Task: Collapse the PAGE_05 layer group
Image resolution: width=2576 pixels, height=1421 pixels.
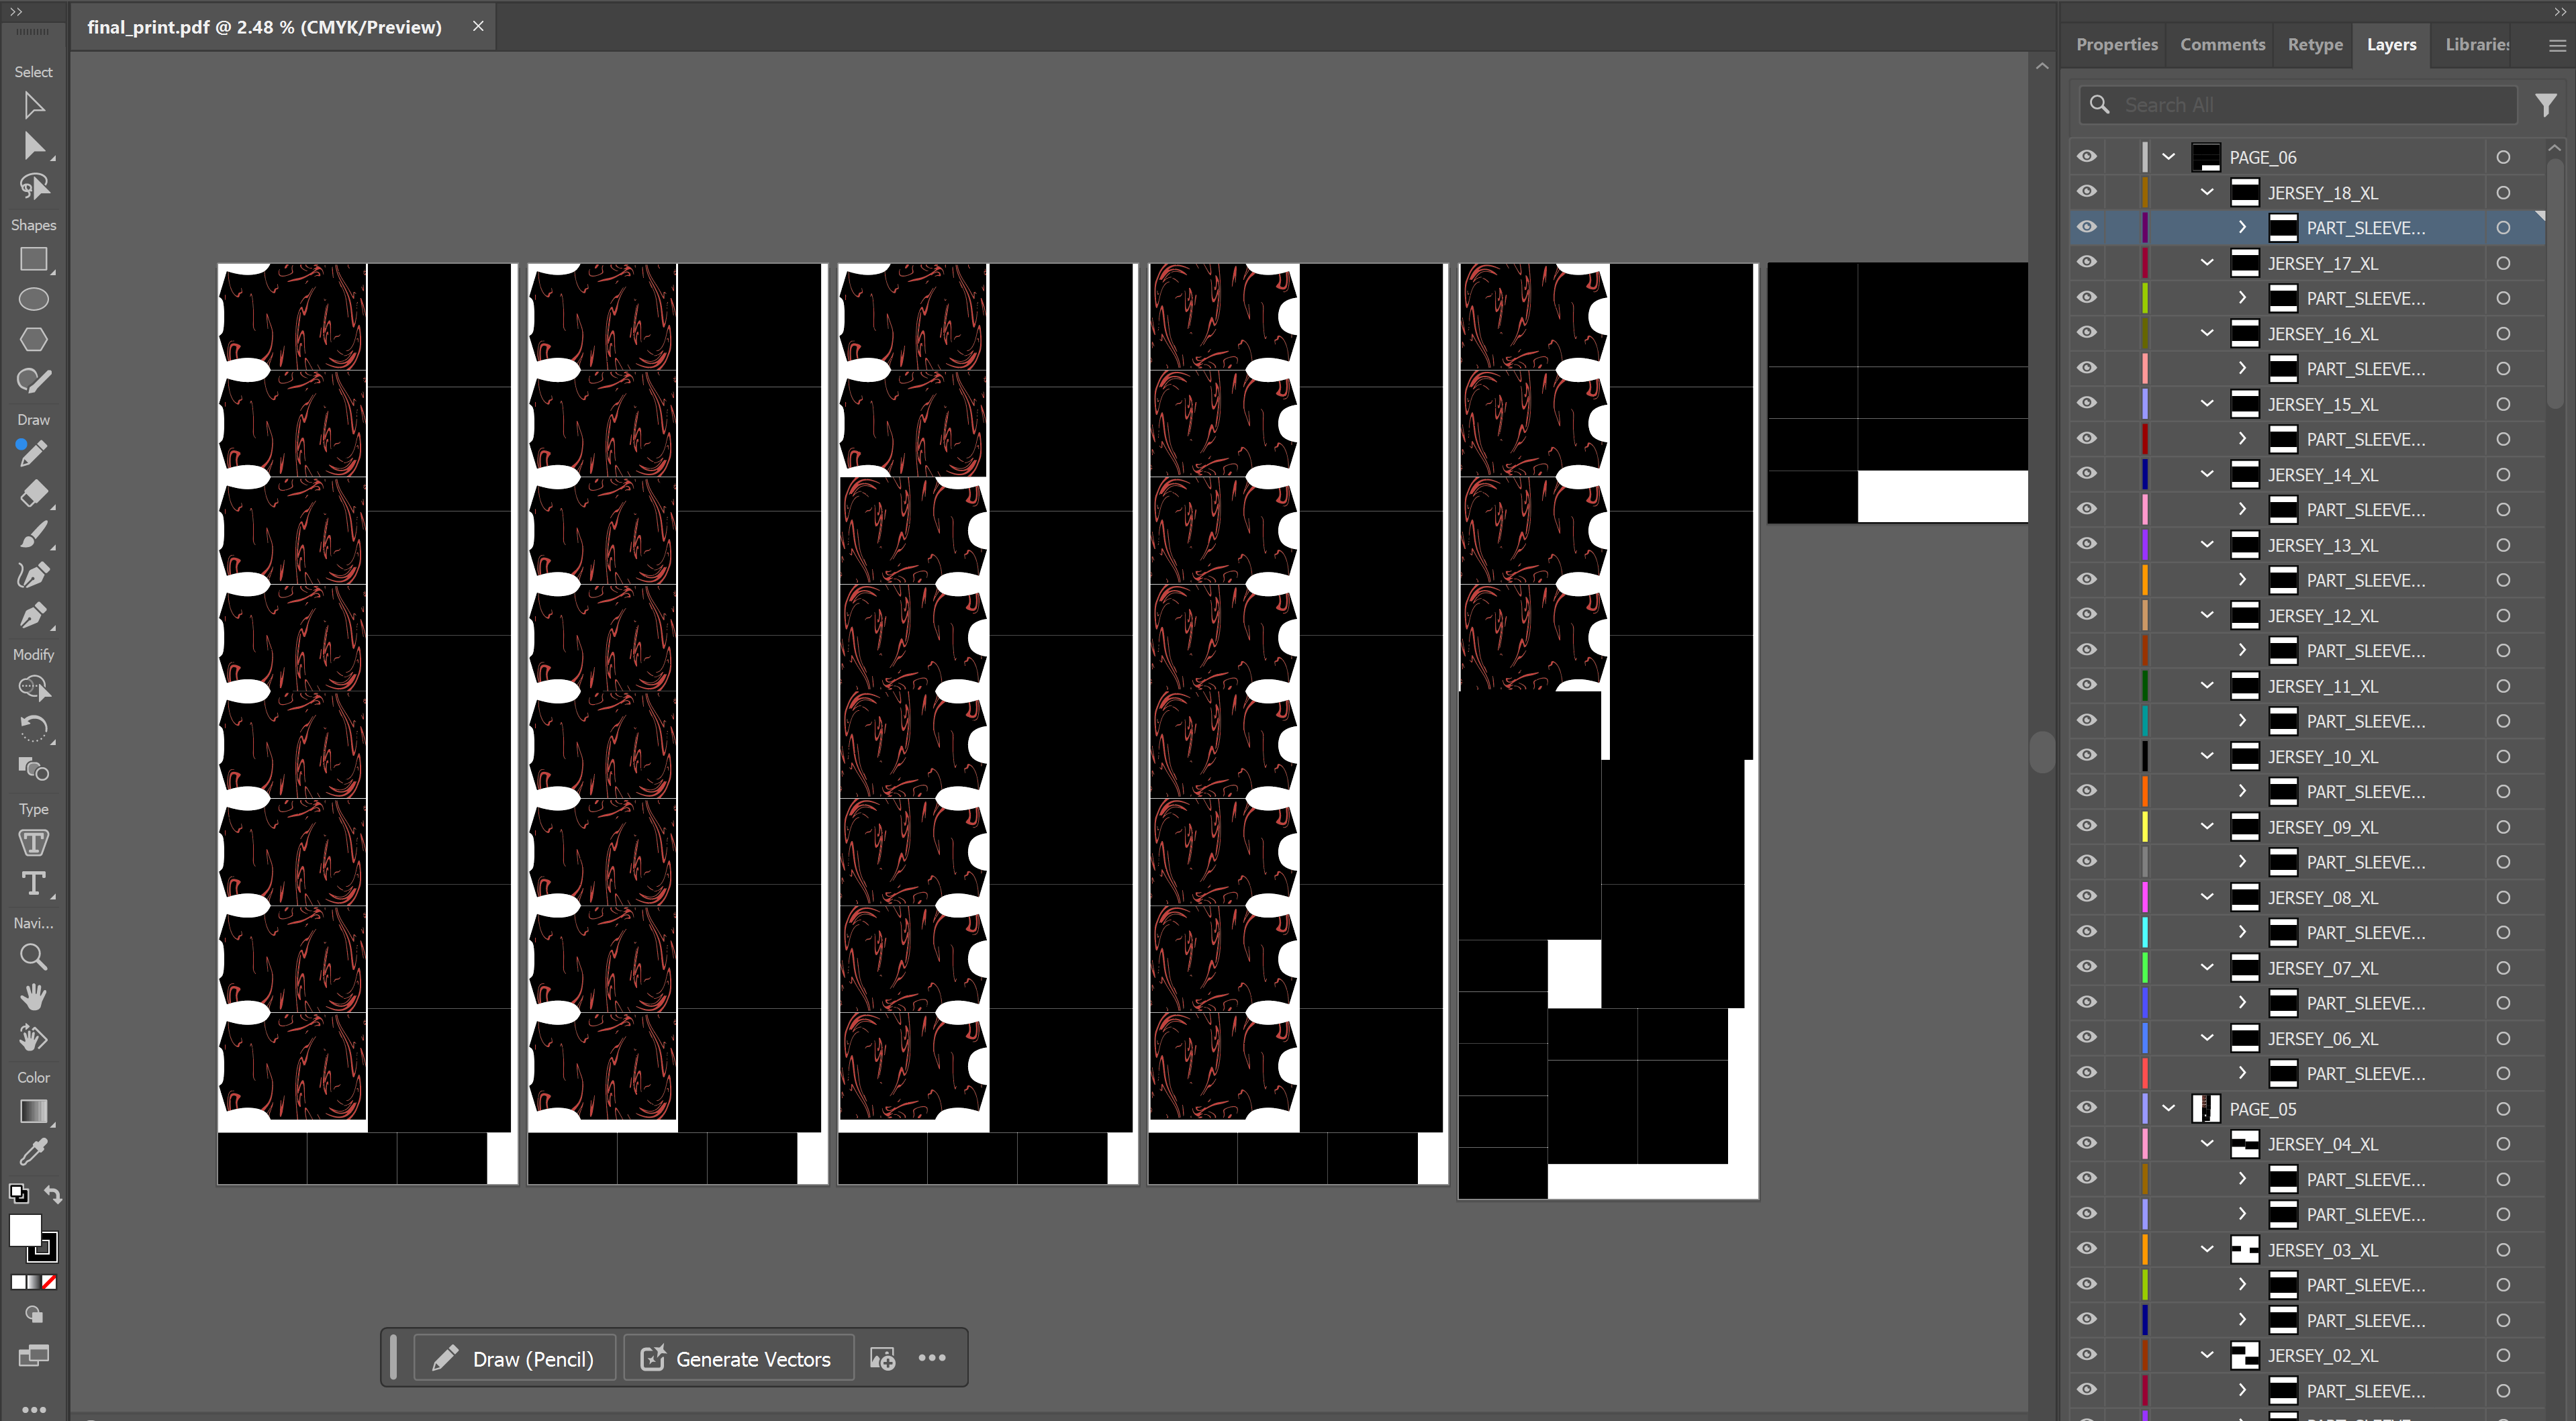Action: pos(2168,1108)
